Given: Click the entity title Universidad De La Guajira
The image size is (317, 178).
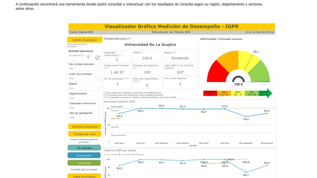Looking at the screenshot, I should [x=150, y=44].
